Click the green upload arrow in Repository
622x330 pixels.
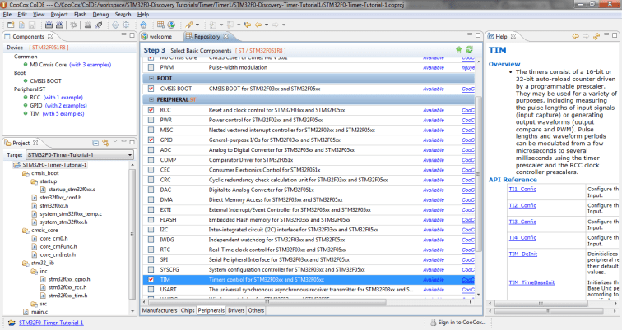point(458,50)
